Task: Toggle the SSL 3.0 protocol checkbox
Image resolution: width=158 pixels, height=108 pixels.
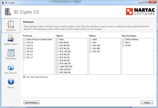Action: point(24,49)
